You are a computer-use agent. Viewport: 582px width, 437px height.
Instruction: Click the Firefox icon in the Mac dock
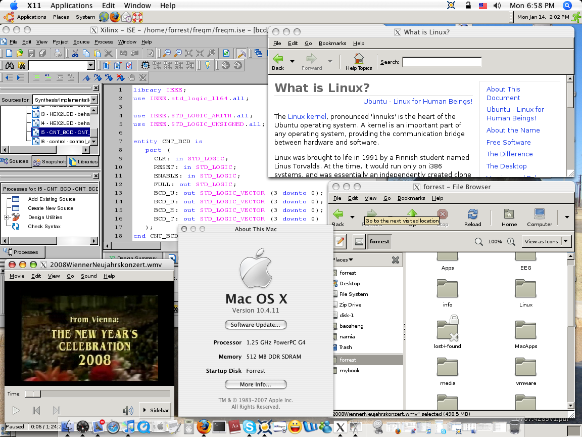204,426
